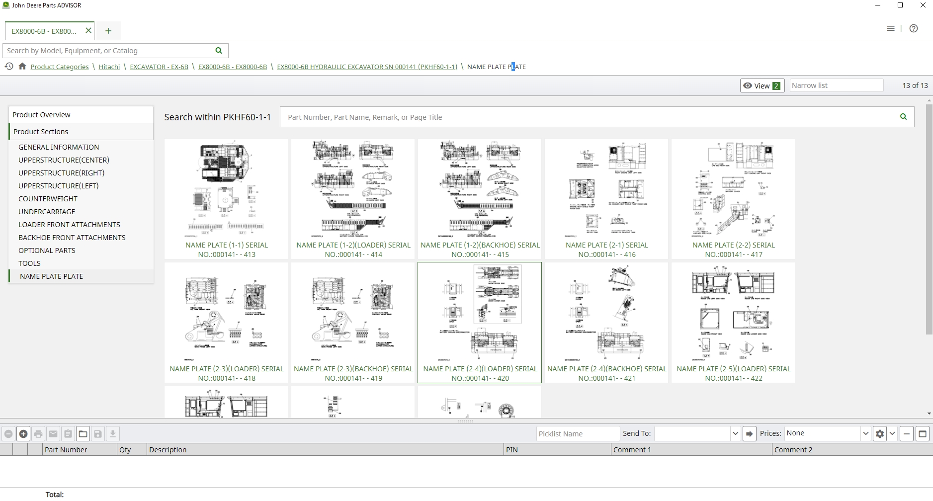Click the model search magnifier icon
This screenshot has height=501, width=933.
coord(219,51)
